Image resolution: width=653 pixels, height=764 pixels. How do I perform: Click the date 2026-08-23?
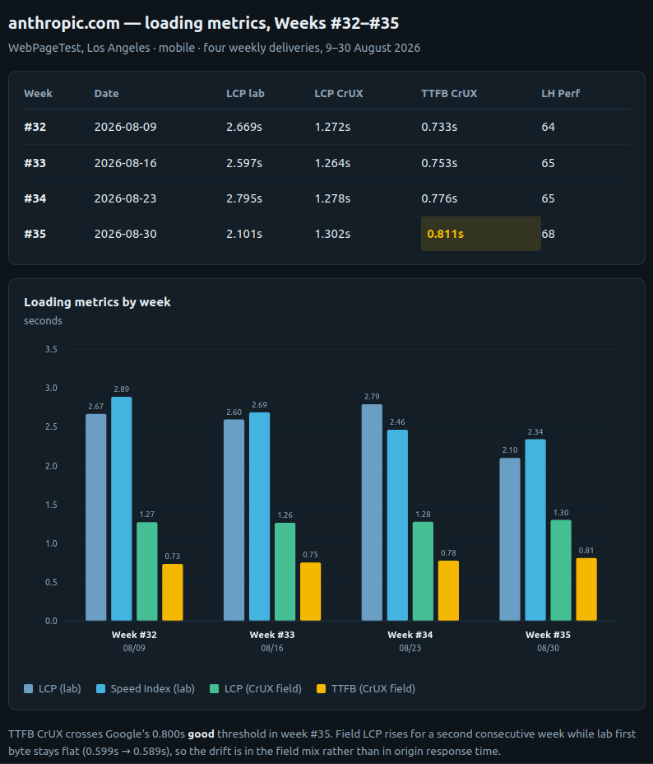click(x=126, y=198)
